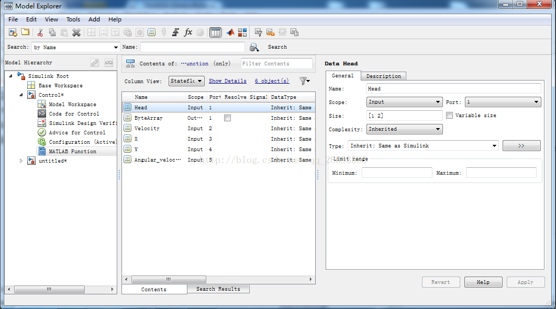Toggle Resolve Signal checkbox for ByteArray

[227, 118]
